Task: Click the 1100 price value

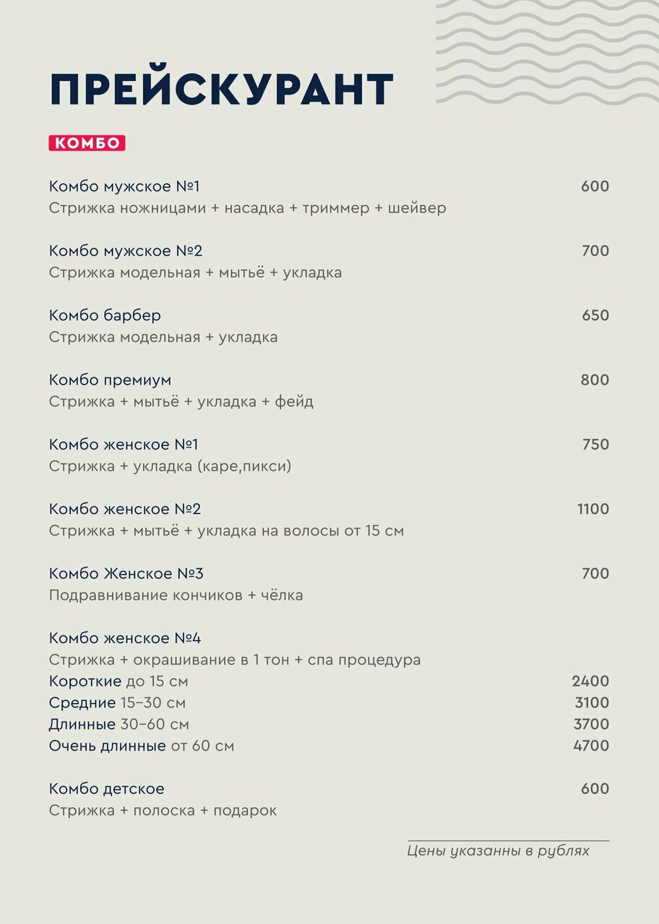Action: (593, 509)
